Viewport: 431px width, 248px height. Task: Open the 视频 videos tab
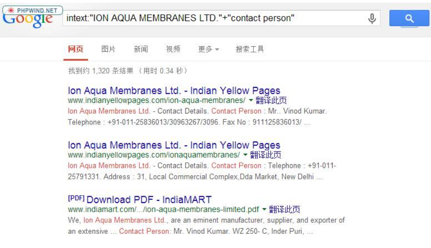[x=173, y=49]
